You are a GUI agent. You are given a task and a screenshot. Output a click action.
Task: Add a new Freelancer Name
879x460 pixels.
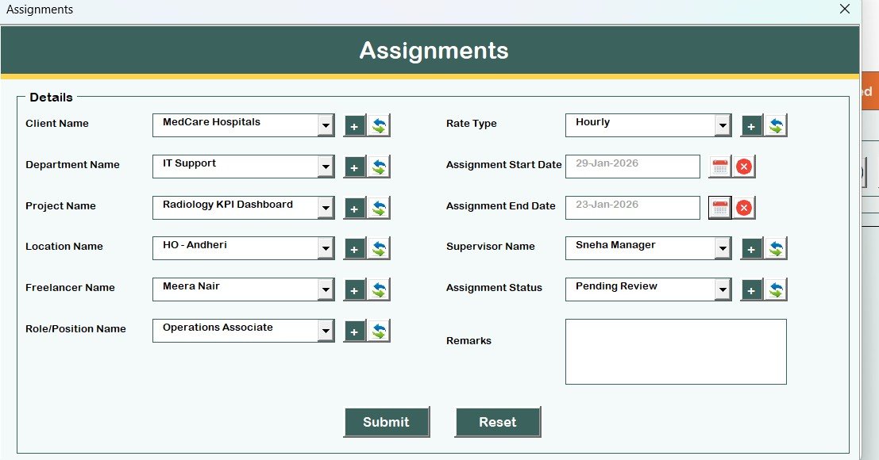tap(354, 289)
